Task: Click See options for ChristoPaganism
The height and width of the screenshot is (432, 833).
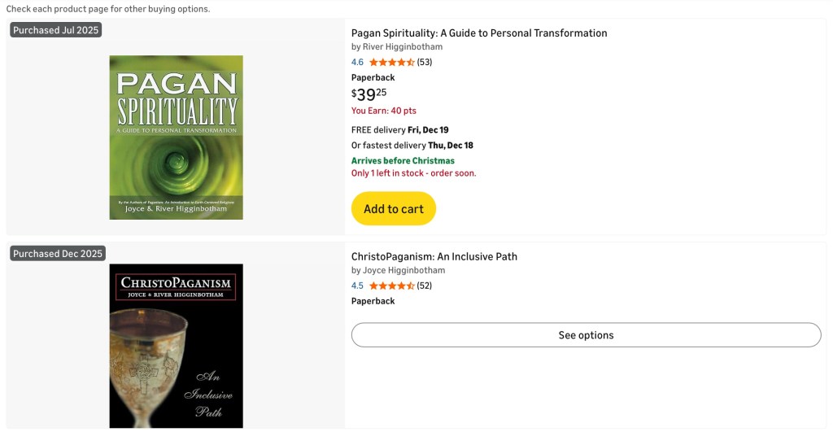Action: coord(586,335)
